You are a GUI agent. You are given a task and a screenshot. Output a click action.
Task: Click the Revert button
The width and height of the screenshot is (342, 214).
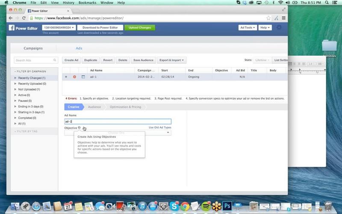(x=108, y=60)
